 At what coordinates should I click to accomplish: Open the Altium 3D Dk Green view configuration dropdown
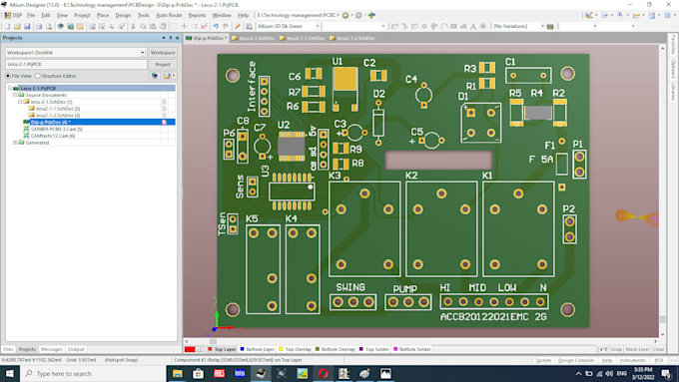click(x=318, y=26)
